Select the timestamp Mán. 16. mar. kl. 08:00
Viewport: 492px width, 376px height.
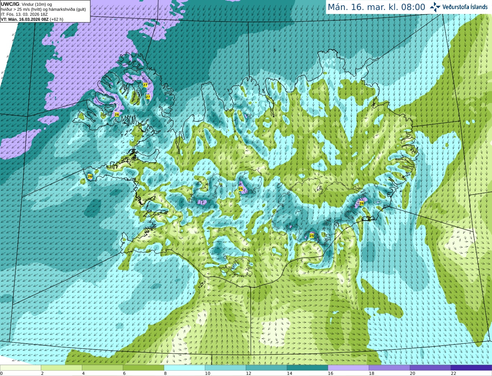click(376, 7)
